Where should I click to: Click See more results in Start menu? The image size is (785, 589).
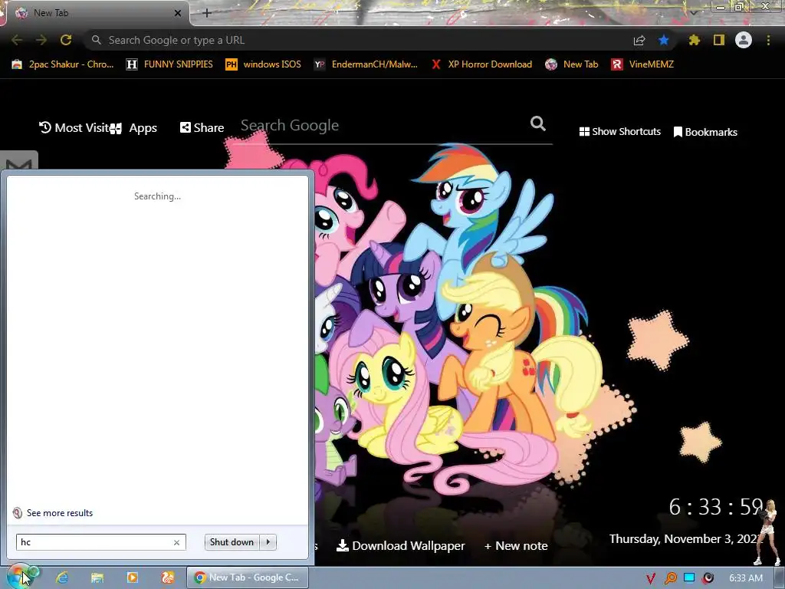click(53, 513)
